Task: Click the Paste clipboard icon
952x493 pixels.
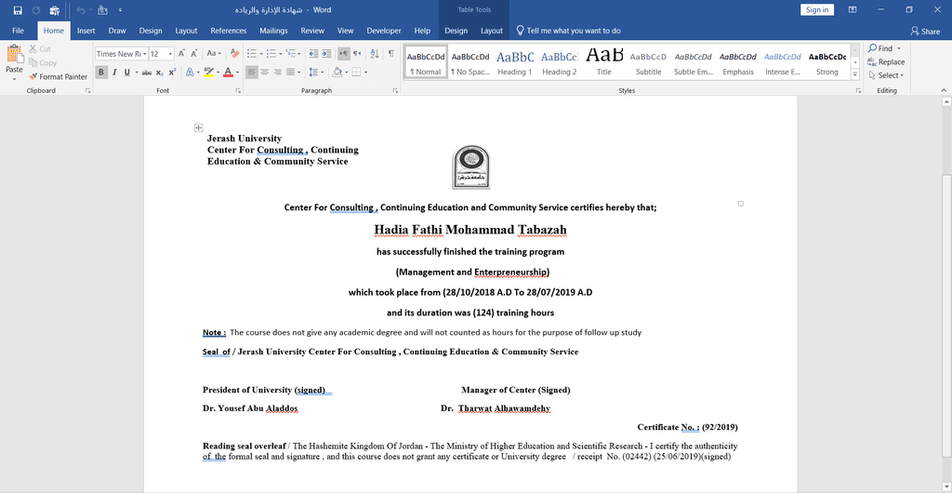Action: 14,55
